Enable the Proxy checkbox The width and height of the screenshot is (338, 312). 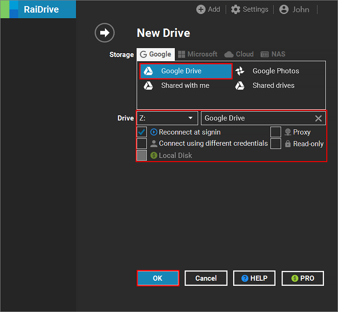click(276, 132)
